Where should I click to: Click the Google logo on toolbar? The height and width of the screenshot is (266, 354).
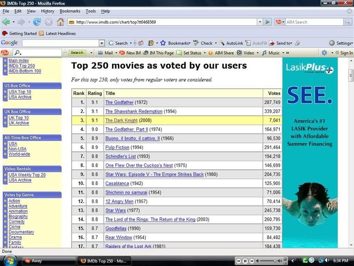9,43
